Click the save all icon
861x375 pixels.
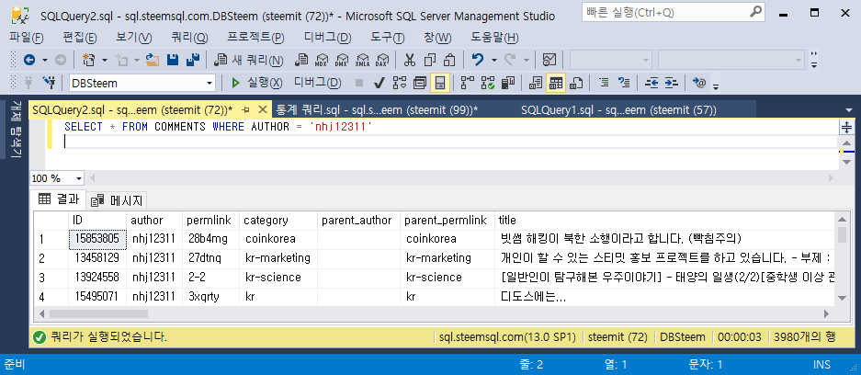pos(193,60)
